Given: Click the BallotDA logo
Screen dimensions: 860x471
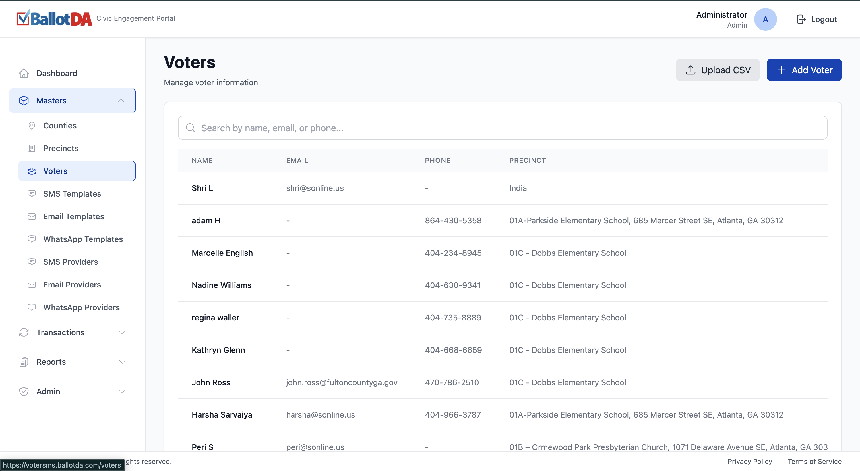Looking at the screenshot, I should pyautogui.click(x=54, y=18).
